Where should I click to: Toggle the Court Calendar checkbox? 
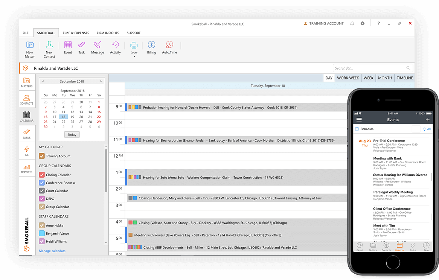(42, 190)
